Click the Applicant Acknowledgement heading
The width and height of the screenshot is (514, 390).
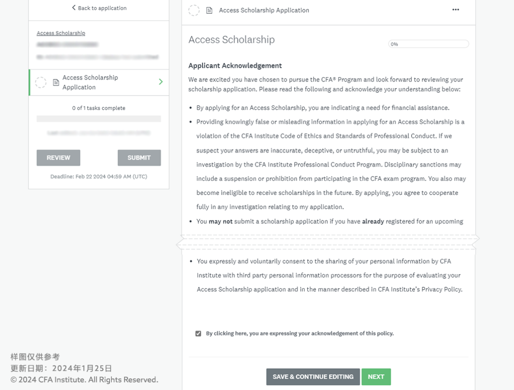235,66
